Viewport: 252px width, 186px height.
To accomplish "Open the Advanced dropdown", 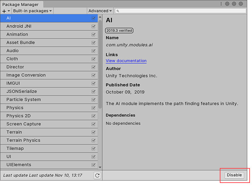I will (100, 11).
